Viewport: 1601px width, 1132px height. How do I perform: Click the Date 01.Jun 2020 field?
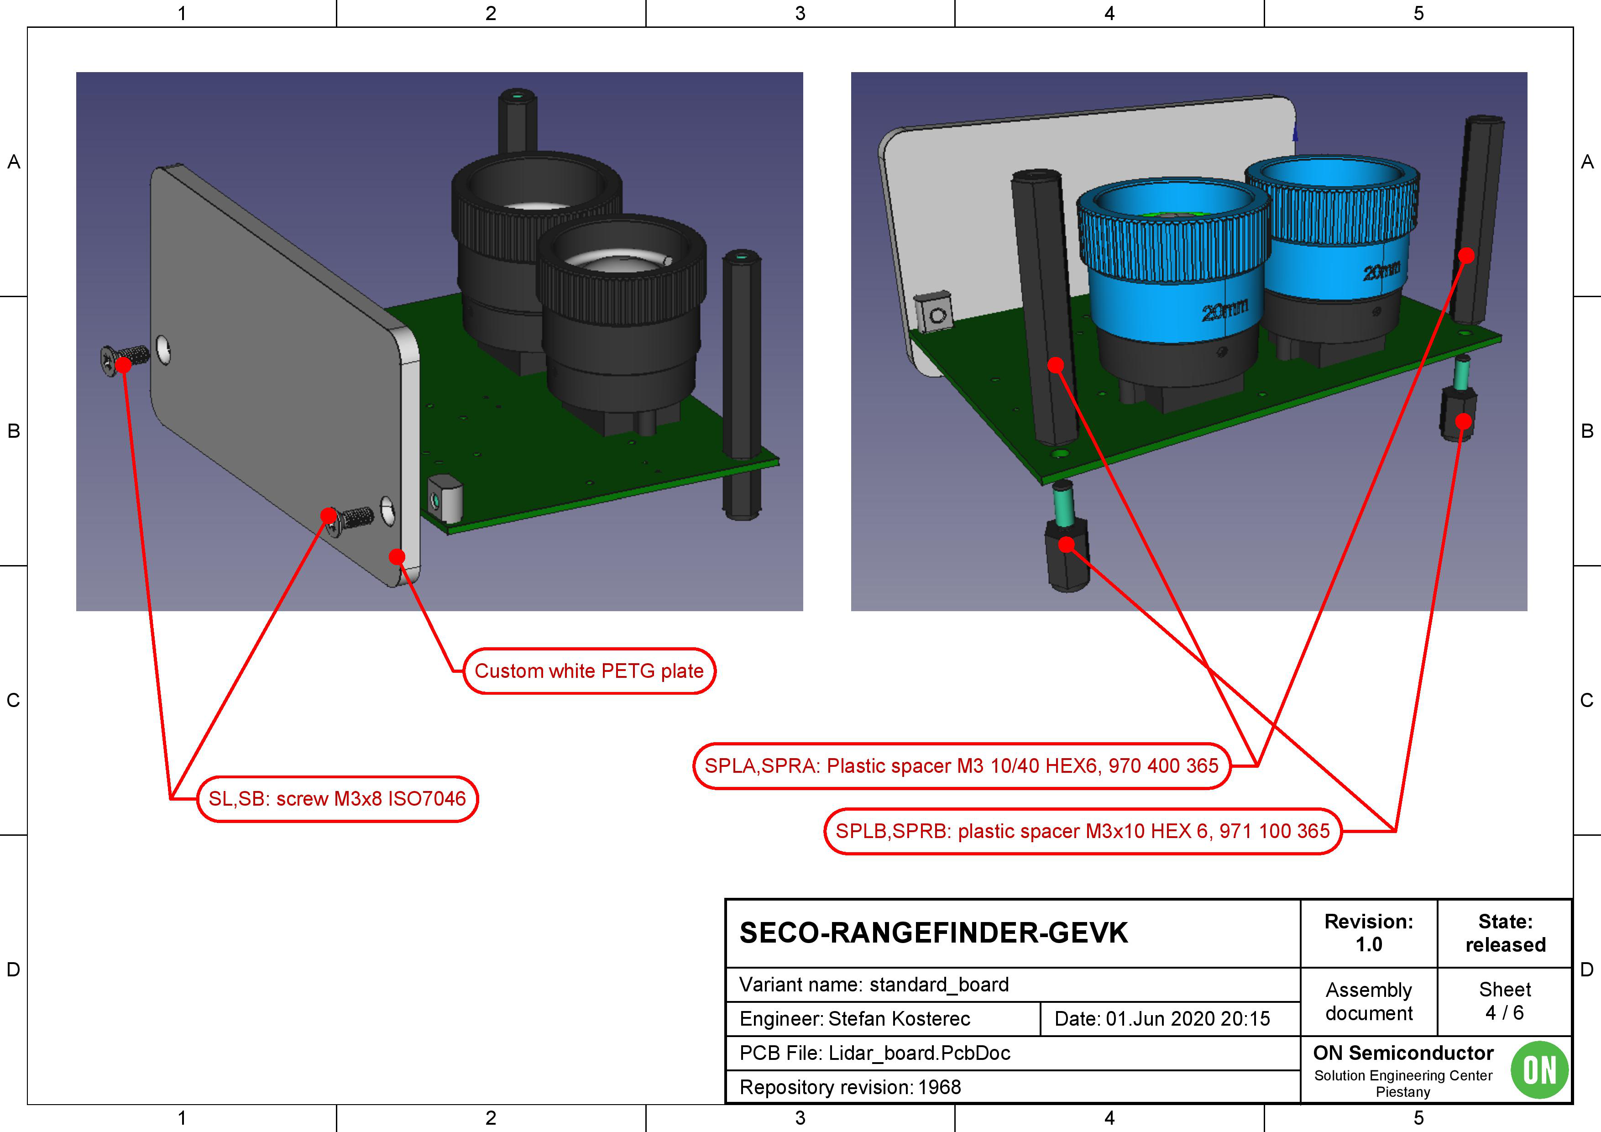pyautogui.click(x=1162, y=1019)
